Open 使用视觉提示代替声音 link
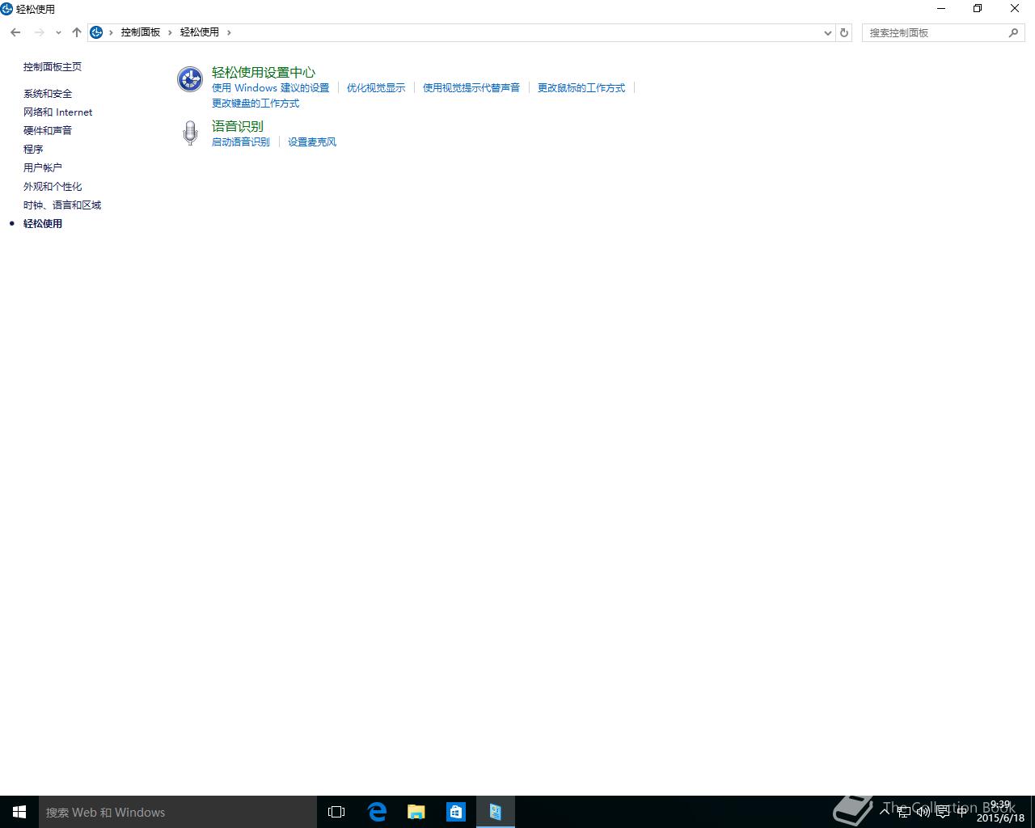Image resolution: width=1035 pixels, height=828 pixels. (x=471, y=88)
